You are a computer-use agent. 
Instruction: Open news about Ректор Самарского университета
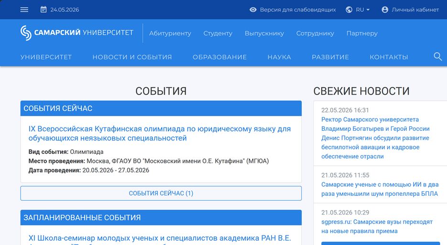[x=375, y=138]
